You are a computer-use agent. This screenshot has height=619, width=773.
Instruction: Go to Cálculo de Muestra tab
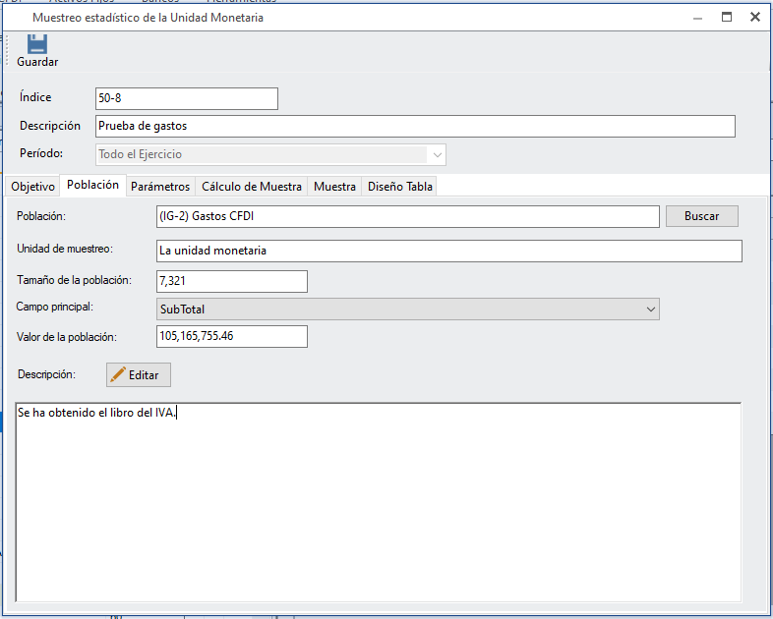(x=251, y=187)
